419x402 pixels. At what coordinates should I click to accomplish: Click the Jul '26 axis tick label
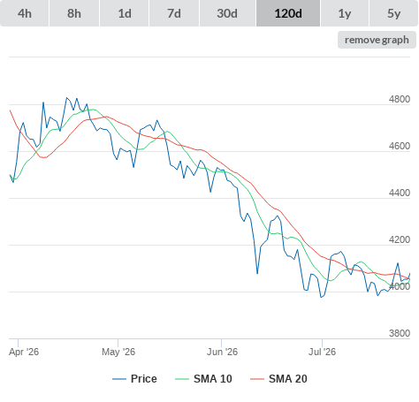(322, 352)
